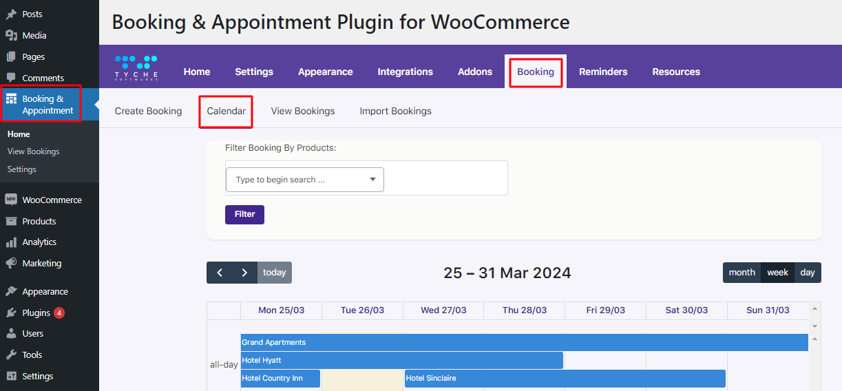The image size is (842, 391).
Task: Click the Tools wrench icon
Action: 11,355
